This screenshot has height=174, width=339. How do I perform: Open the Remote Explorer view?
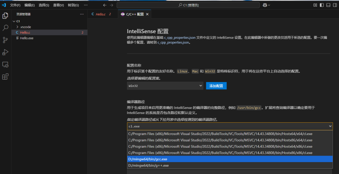[5, 64]
